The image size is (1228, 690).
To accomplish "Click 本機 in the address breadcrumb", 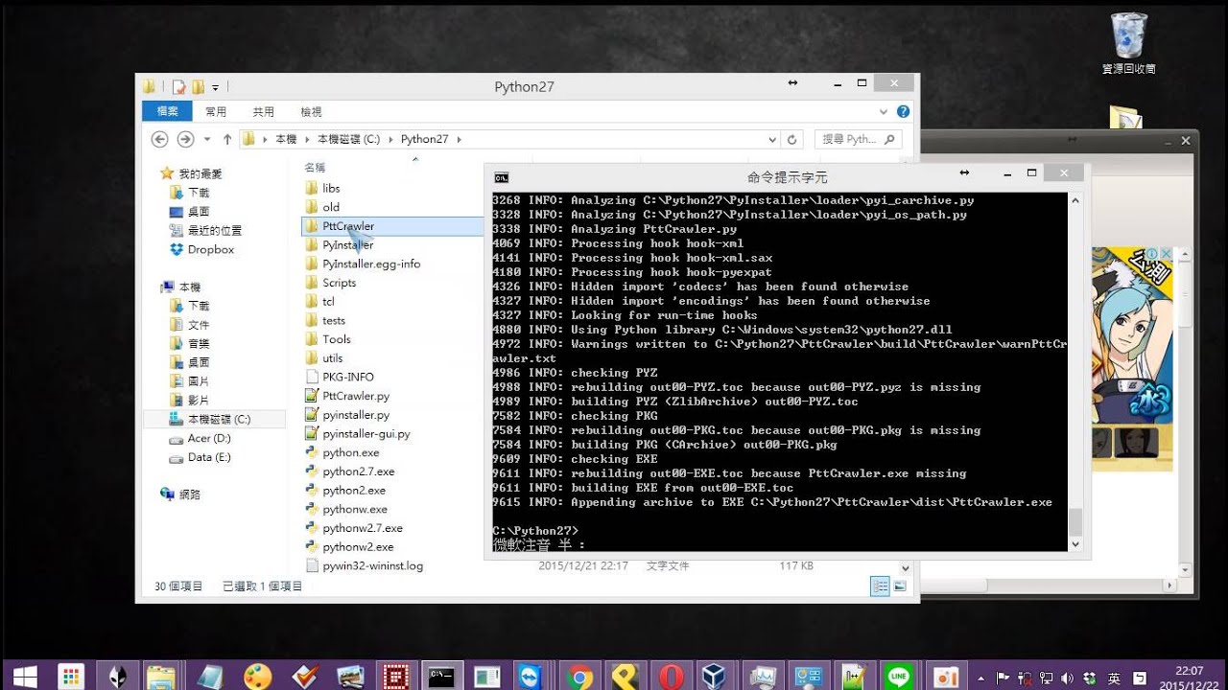I will coord(286,139).
